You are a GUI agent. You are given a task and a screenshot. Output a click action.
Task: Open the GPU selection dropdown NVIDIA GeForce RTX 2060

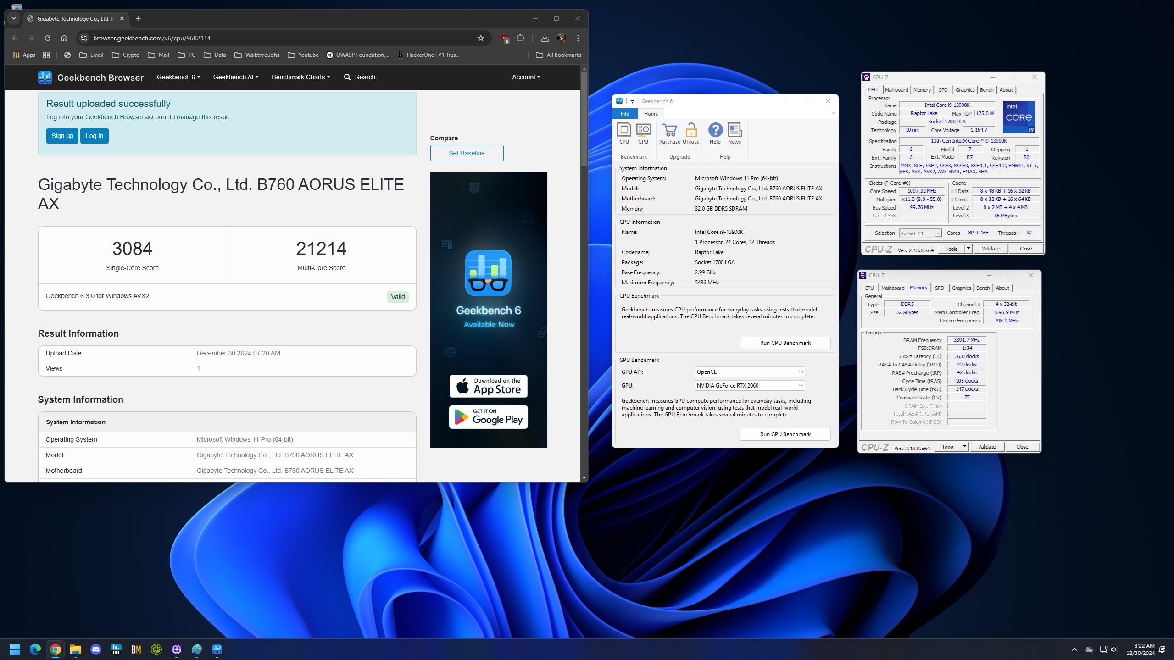click(x=750, y=386)
